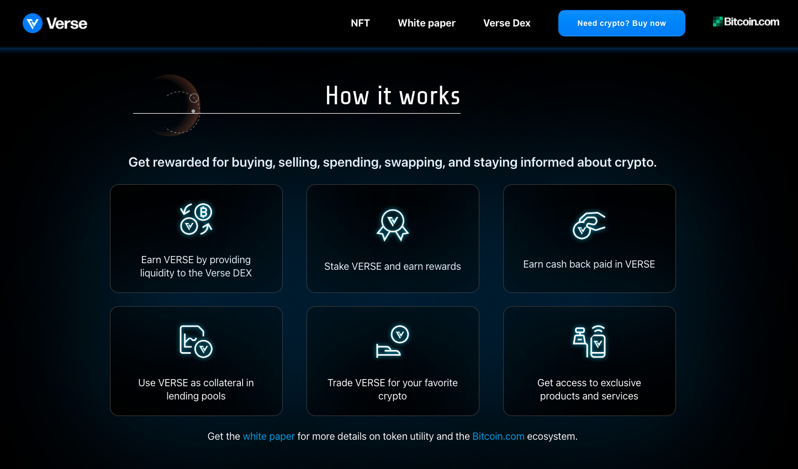Follow the Bitcoin.com ecosystem link
This screenshot has width=798, height=469.
tap(499, 436)
